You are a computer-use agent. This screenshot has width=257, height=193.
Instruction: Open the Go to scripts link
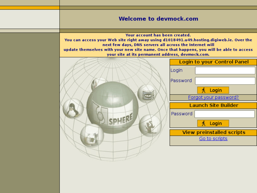coord(213,138)
